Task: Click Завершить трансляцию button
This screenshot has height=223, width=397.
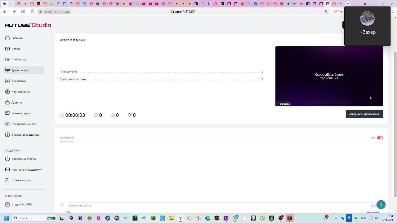Action: (364, 114)
